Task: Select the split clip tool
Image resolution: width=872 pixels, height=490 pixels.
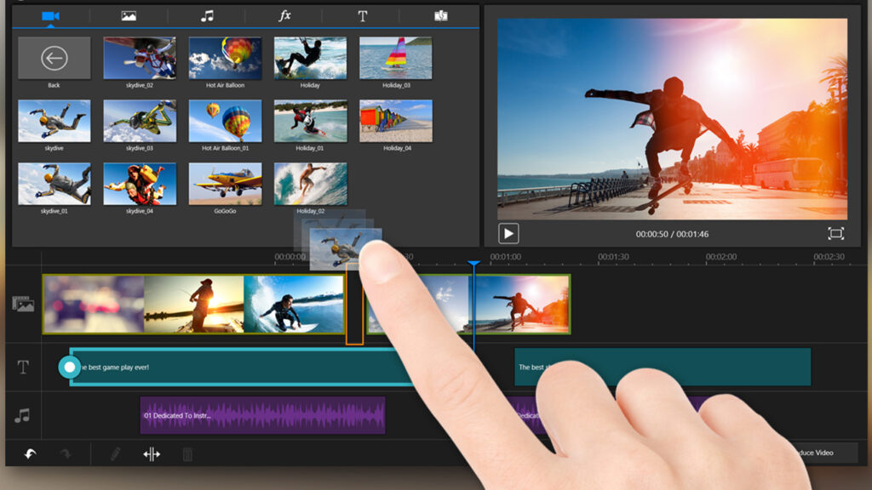Action: (152, 453)
